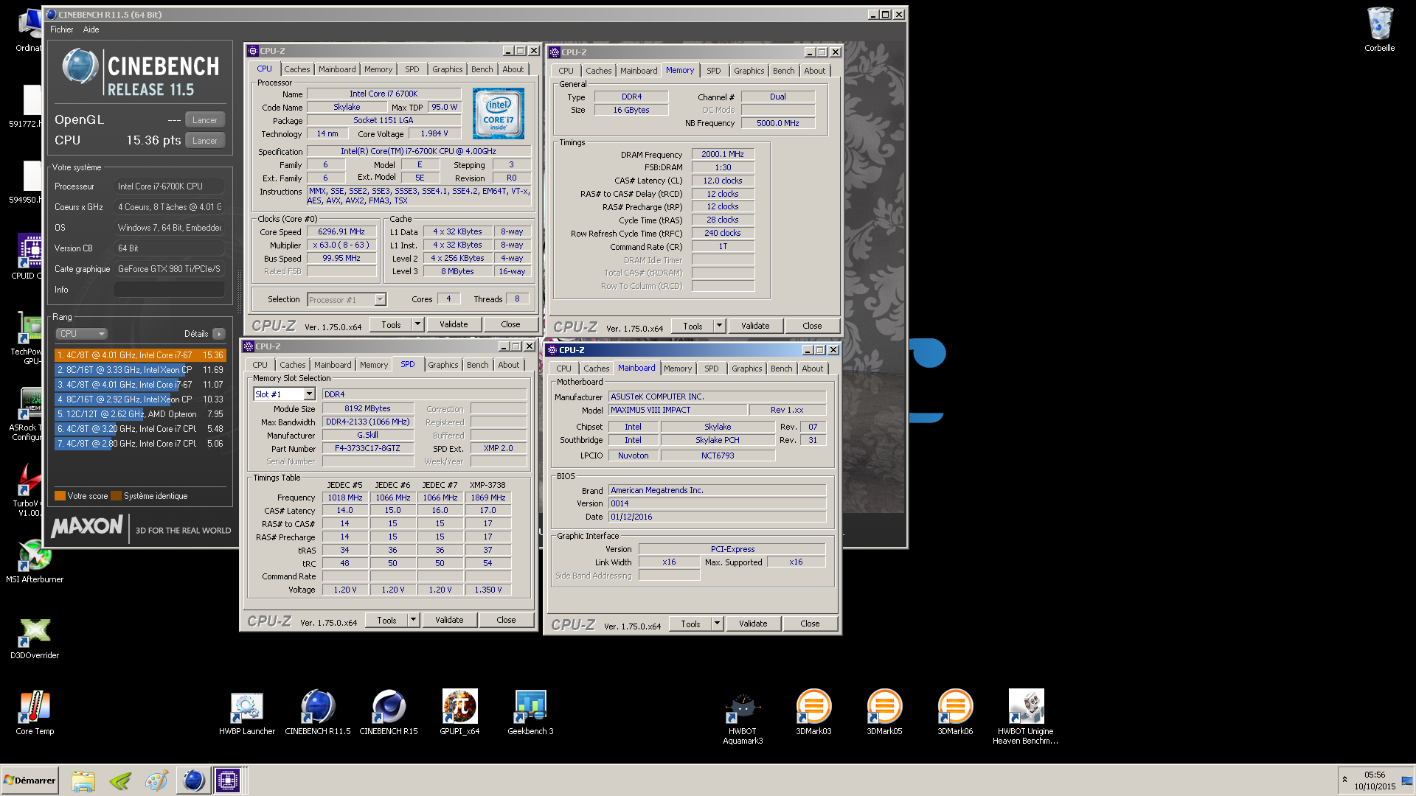
Task: Click Cinebench Info input field
Action: point(169,290)
